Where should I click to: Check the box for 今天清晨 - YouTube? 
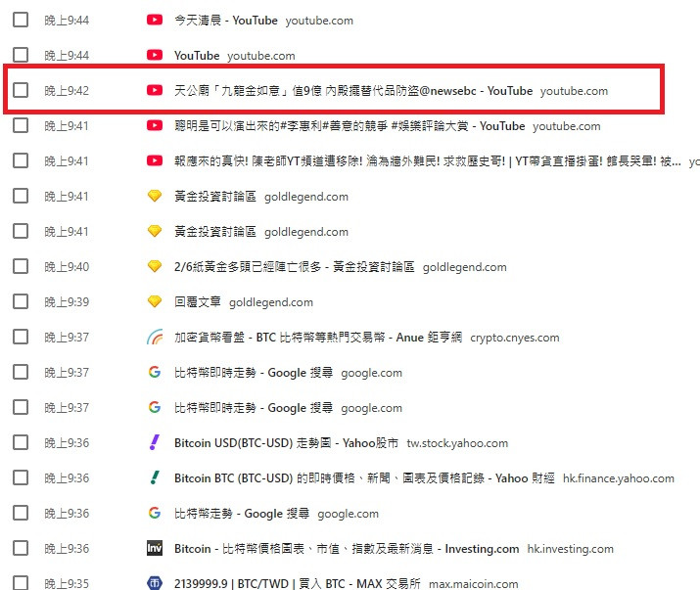pos(21,20)
